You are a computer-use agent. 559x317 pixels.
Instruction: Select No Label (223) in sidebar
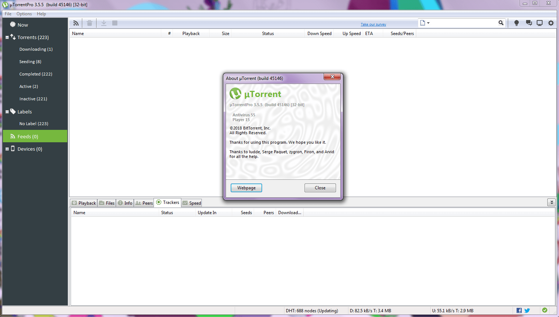click(34, 124)
